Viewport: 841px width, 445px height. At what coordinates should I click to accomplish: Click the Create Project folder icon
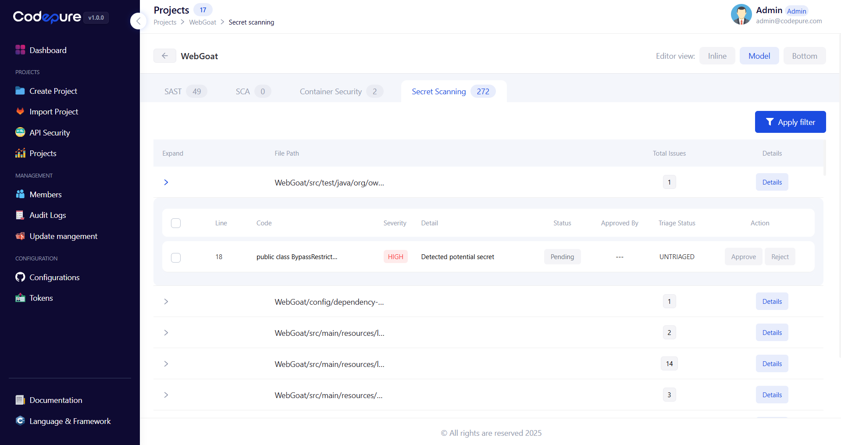[20, 91]
